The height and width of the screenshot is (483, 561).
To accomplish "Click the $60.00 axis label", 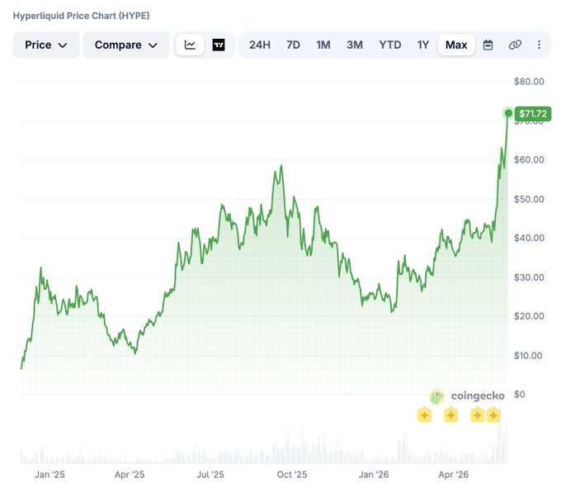I will coord(529,159).
